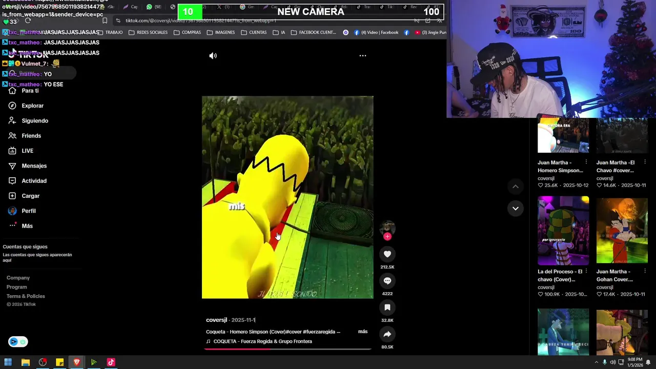Open the TRABAJO bookmarks folder
The height and width of the screenshot is (369, 656).
(x=111, y=32)
